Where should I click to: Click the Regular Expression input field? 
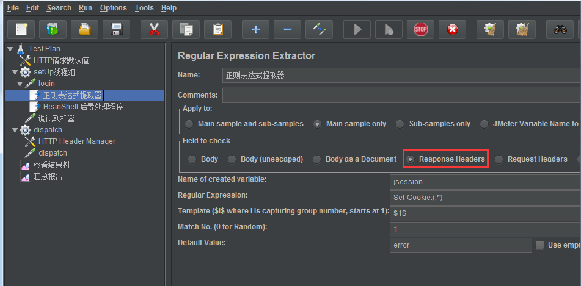485,198
